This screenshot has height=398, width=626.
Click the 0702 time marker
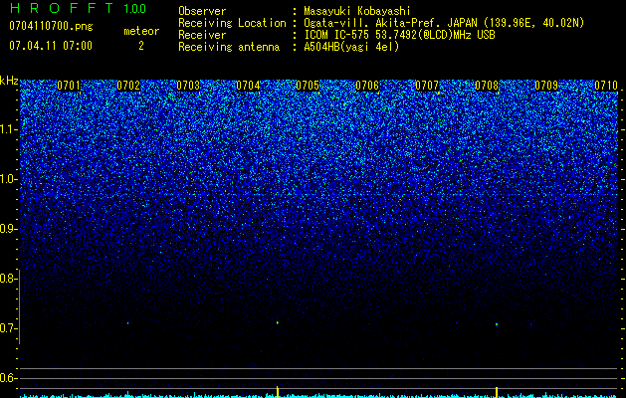[128, 86]
